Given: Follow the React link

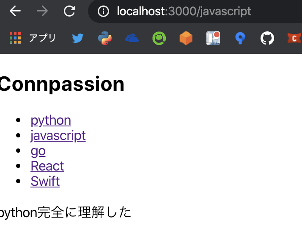Looking at the screenshot, I should (x=47, y=166).
